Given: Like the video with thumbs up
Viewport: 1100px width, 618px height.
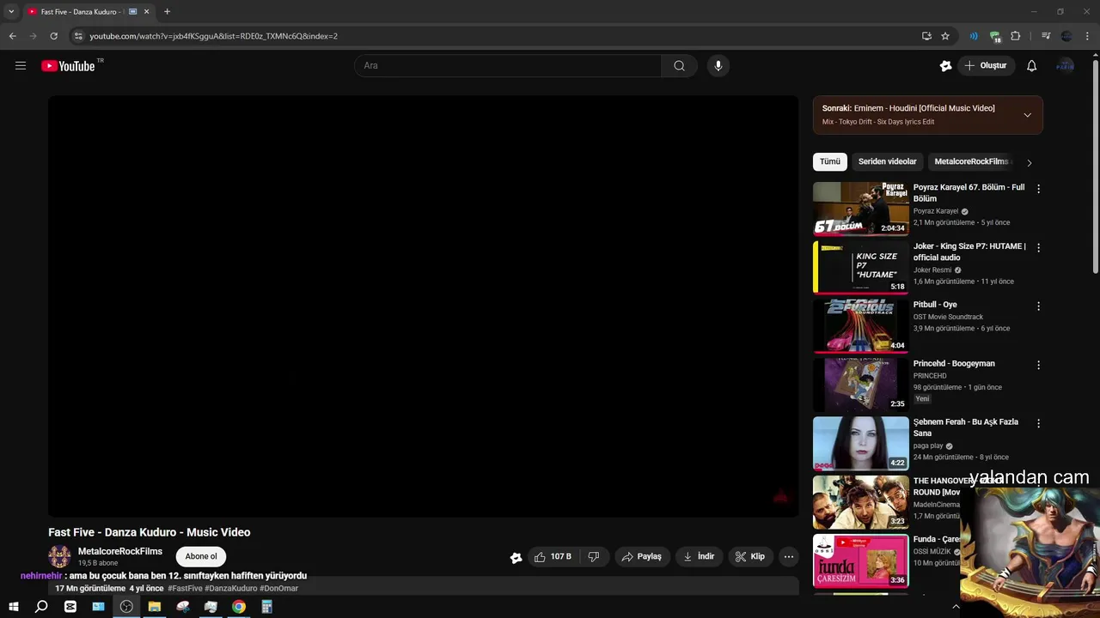Looking at the screenshot, I should 553,556.
